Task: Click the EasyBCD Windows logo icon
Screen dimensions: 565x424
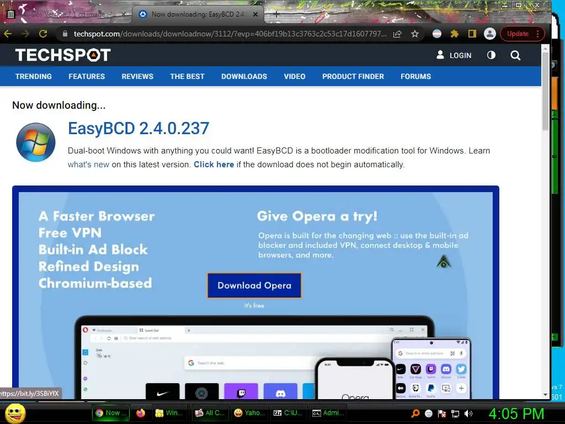Action: tap(36, 142)
